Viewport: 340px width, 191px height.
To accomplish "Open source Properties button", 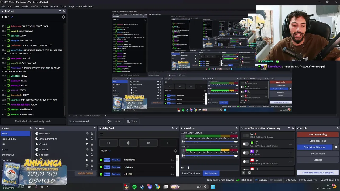I will pyautogui.click(x=114, y=121).
